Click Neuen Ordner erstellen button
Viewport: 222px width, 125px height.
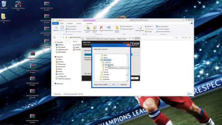(x=101, y=85)
